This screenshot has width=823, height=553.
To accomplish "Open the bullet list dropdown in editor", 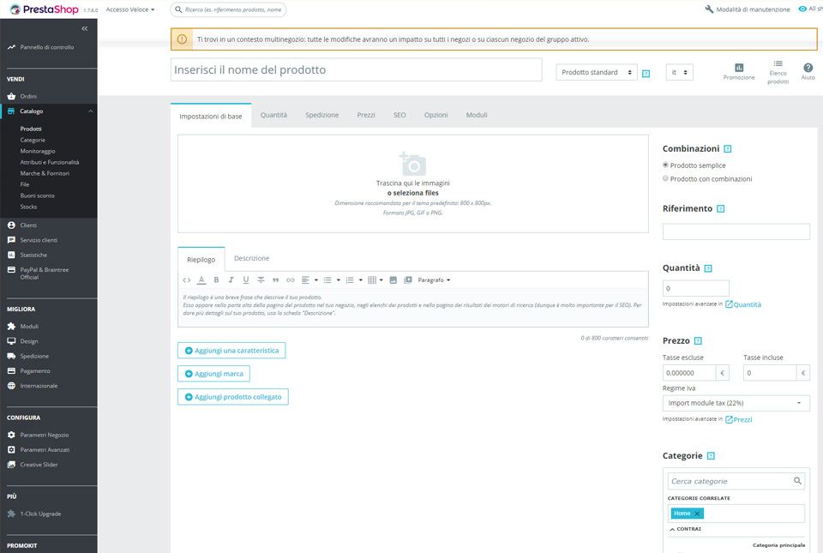I will point(332,280).
